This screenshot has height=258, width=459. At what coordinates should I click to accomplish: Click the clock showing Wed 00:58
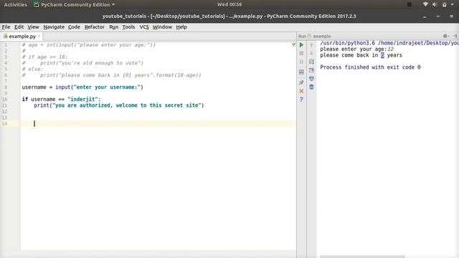(x=229, y=4)
